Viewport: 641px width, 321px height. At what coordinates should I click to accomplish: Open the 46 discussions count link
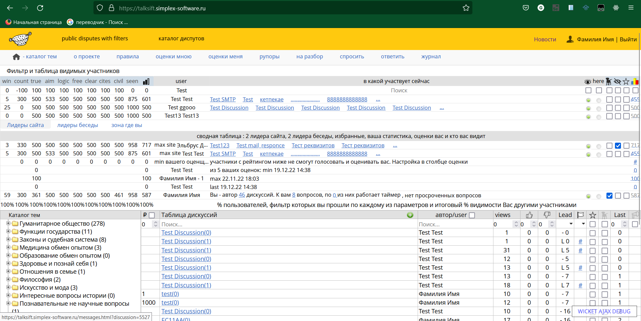pos(242,195)
